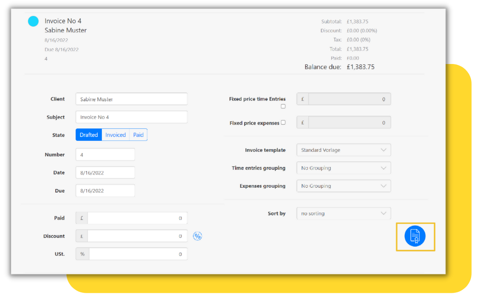Viewport: 478px width, 297px height.
Task: Open the Time entries grouping dropdown
Action: 343,168
